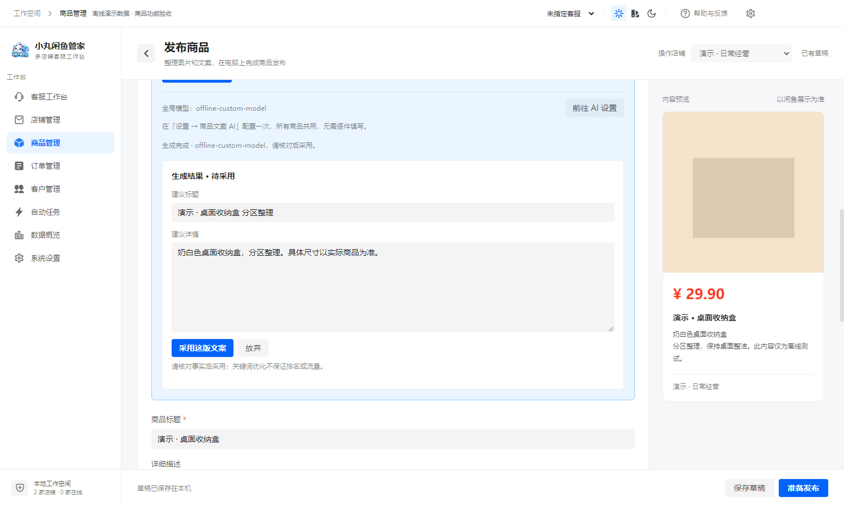844x506 pixels.
Task: Open 店铺管理 in the sidebar
Action: [x=60, y=120]
